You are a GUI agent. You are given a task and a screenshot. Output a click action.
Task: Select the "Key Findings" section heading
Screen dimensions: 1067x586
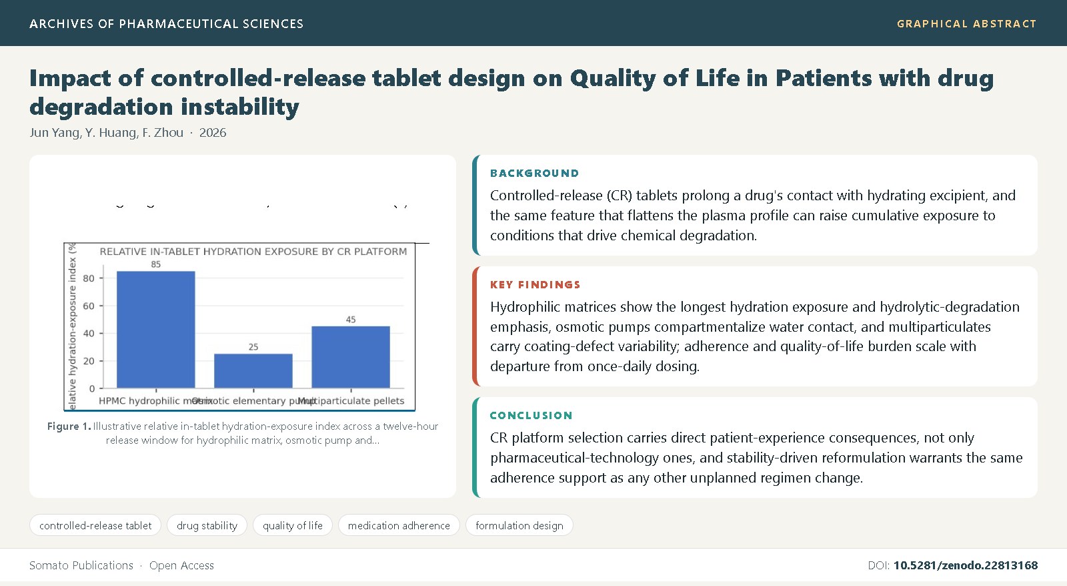[x=536, y=284]
